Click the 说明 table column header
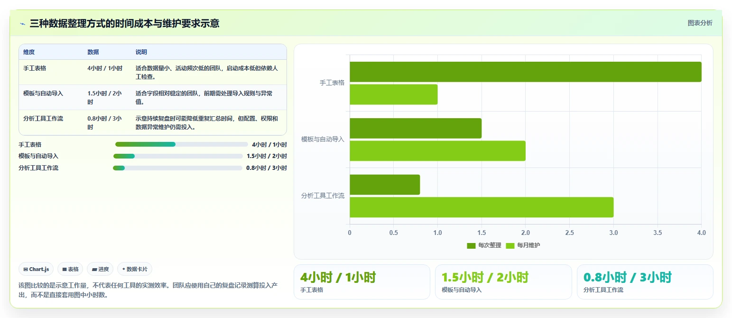Image resolution: width=732 pixels, height=318 pixels. (x=141, y=52)
